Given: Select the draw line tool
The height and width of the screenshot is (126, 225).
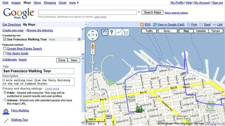Looking at the screenshot, I should (118, 32).
